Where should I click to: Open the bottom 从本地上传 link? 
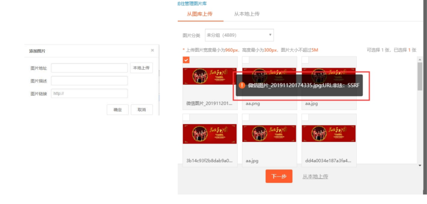point(315,177)
